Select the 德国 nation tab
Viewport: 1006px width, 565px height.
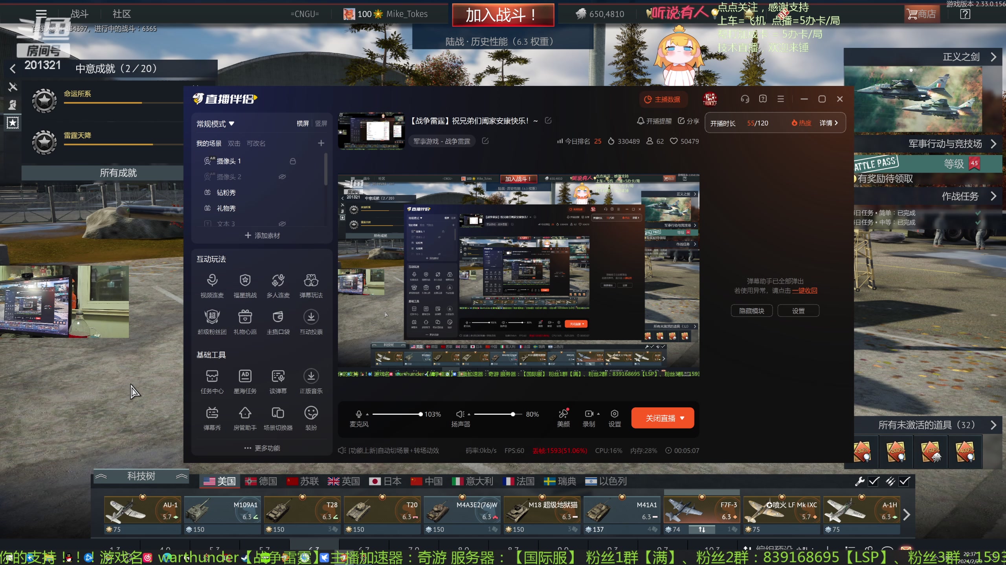(261, 481)
